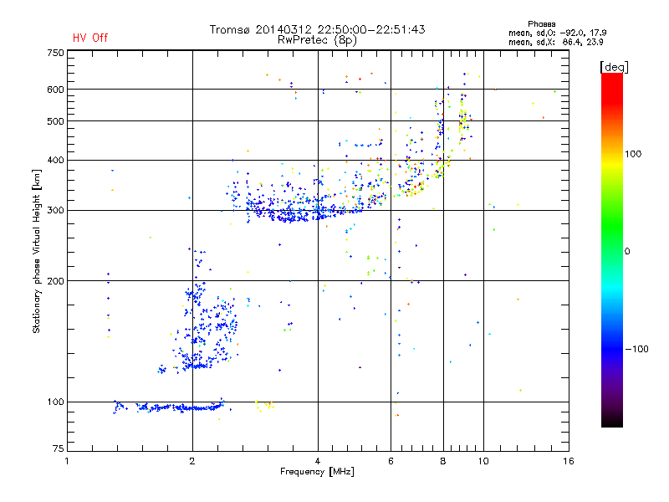Image resolution: width=669 pixels, height=502 pixels.
Task: Click the 'Frequency [MHz]' axis title
Action: pos(317,472)
